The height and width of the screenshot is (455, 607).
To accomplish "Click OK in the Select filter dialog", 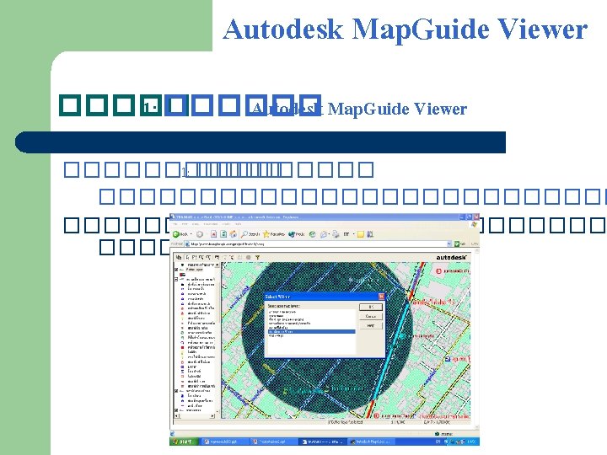I will [x=370, y=307].
